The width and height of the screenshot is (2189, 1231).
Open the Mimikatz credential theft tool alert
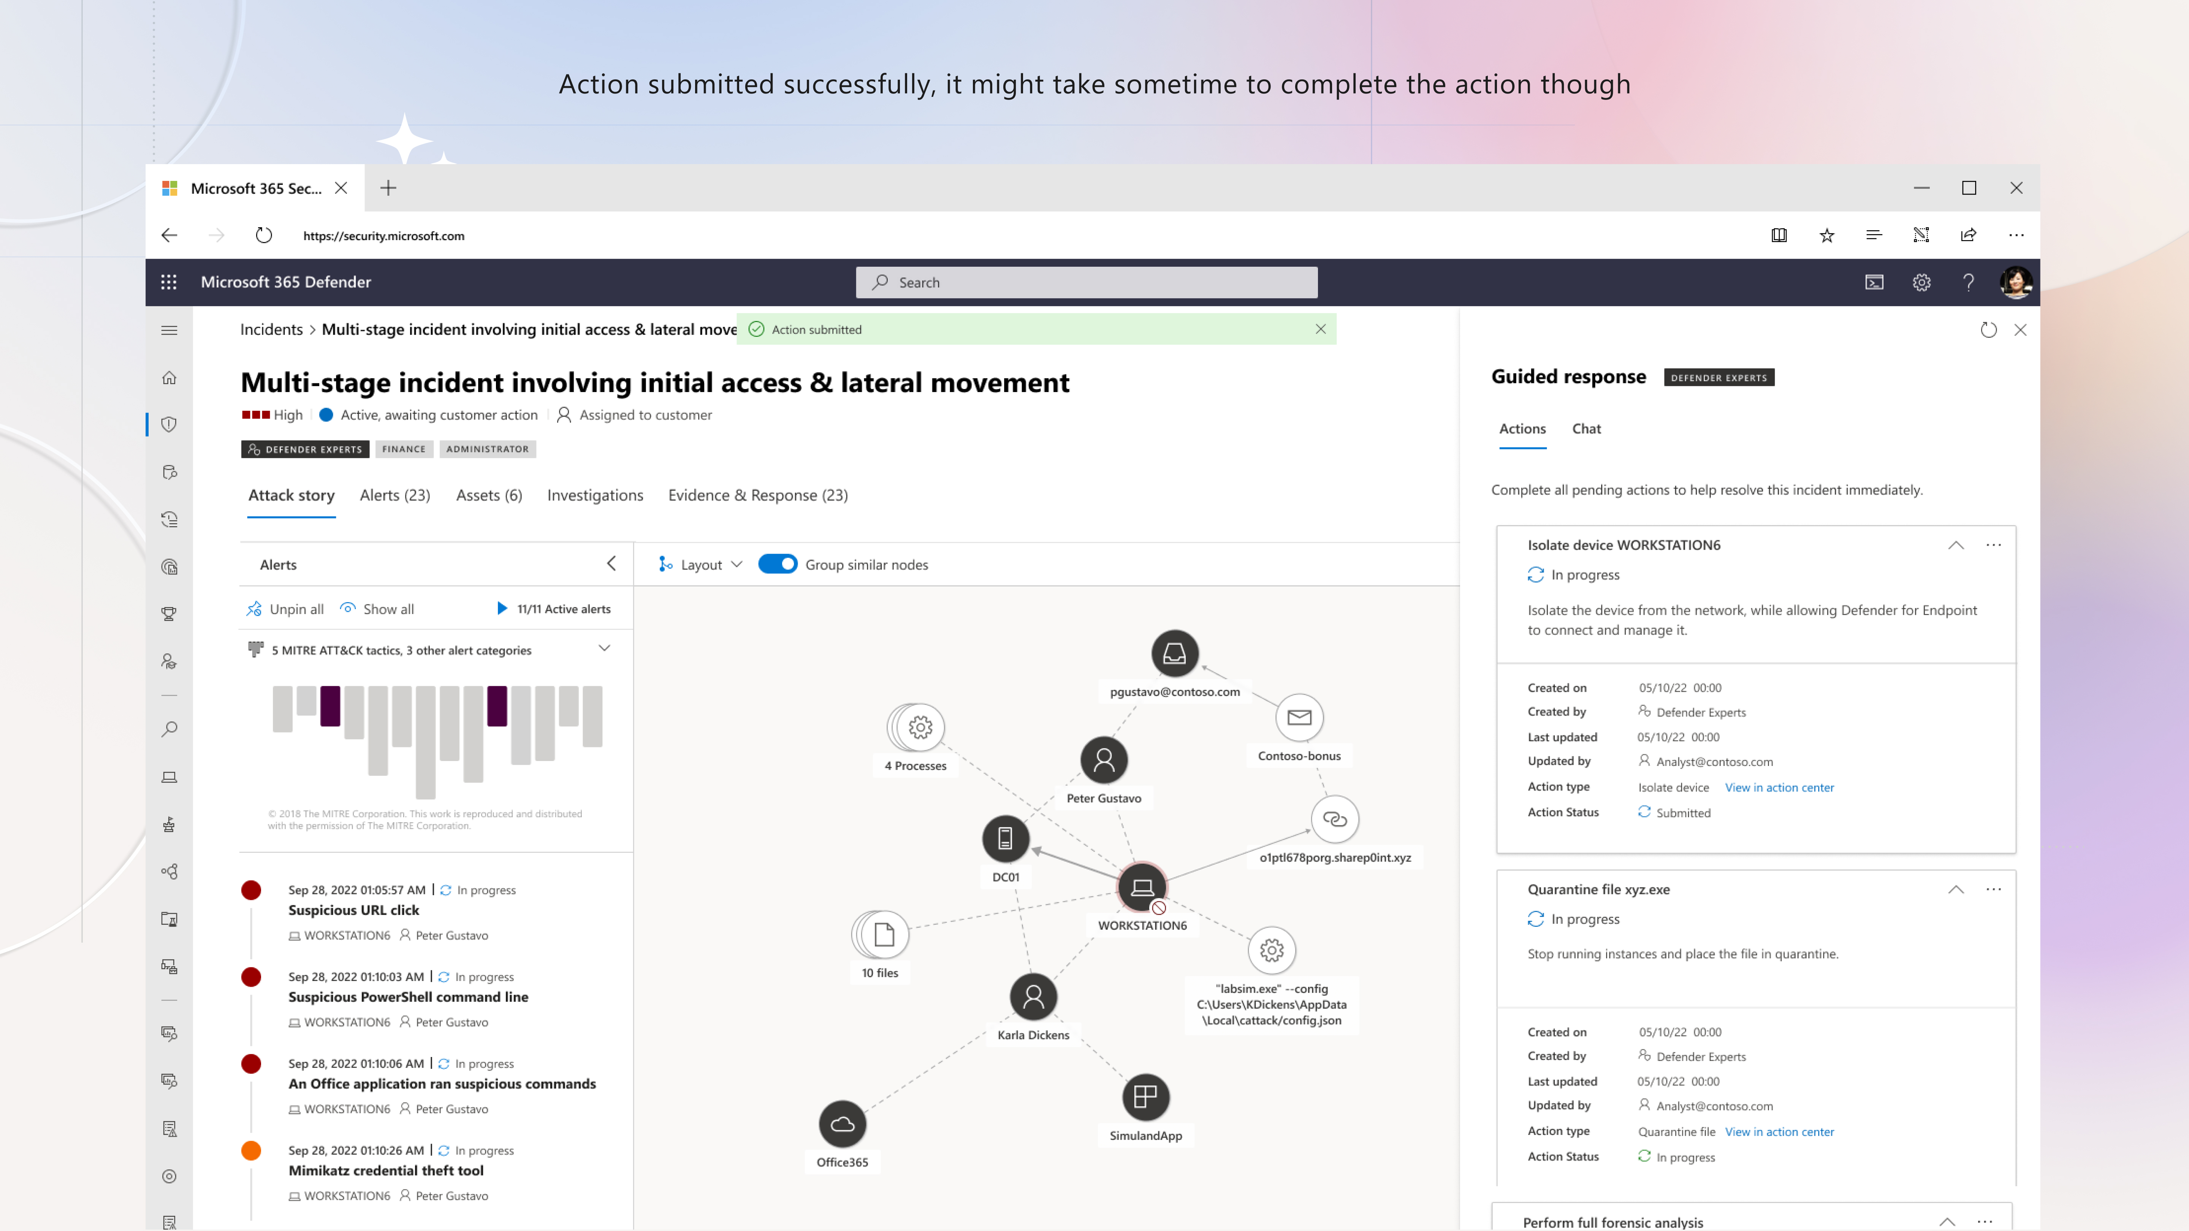point(386,1170)
